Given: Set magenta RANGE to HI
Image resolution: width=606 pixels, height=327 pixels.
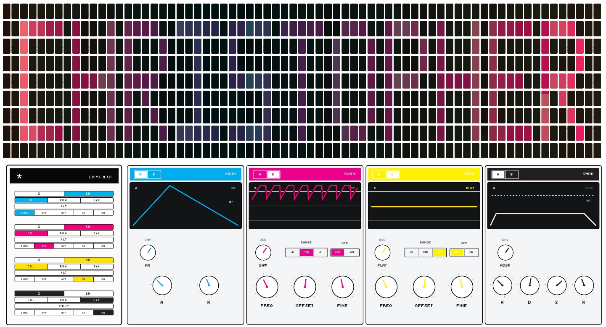Looking at the screenshot, I should [x=320, y=252].
